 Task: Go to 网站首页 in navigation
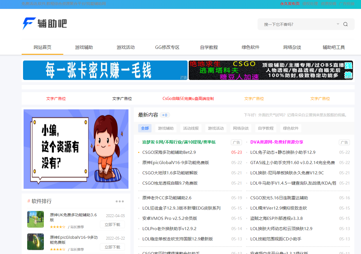(42, 47)
